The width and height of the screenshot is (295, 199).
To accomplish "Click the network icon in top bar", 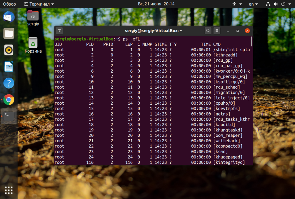I will click(x=268, y=4).
